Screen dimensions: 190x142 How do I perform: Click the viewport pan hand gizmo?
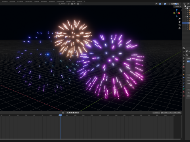(x=180, y=22)
